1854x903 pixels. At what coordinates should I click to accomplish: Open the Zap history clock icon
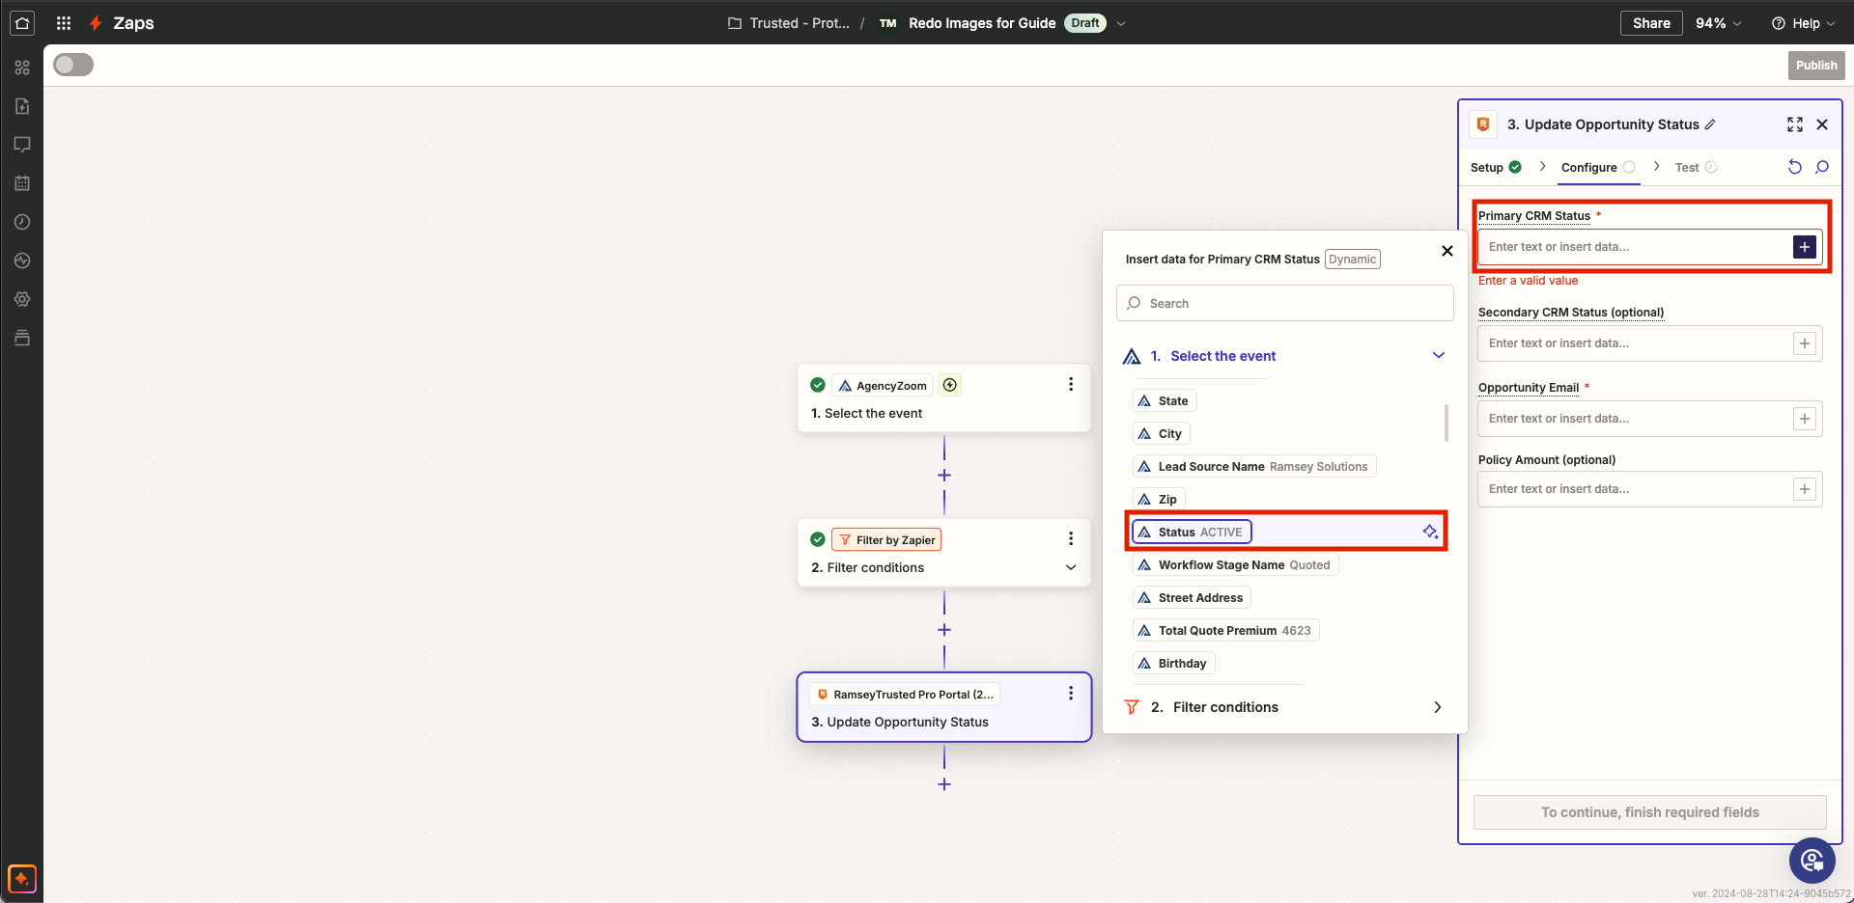[x=22, y=222]
